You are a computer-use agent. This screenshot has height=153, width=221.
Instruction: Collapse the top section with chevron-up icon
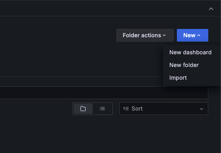[x=211, y=9]
